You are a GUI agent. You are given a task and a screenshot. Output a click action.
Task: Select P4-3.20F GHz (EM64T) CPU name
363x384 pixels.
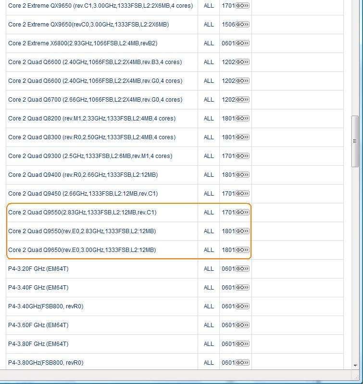click(38, 269)
